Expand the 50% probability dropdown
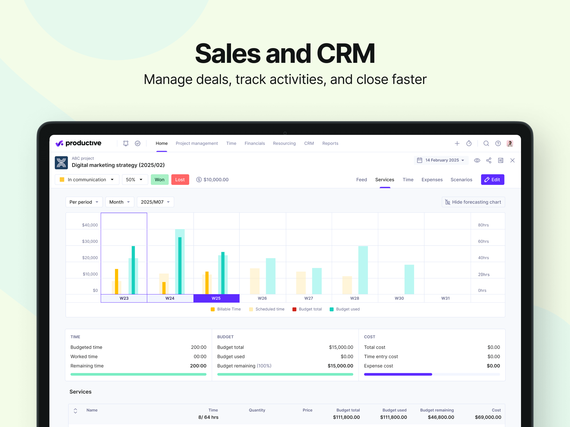This screenshot has width=570, height=427. pos(134,180)
